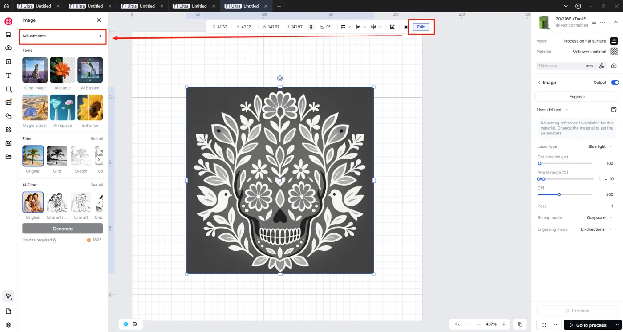This screenshot has height=332, width=623.
Task: Choose the AI cutout tool
Action: click(62, 70)
